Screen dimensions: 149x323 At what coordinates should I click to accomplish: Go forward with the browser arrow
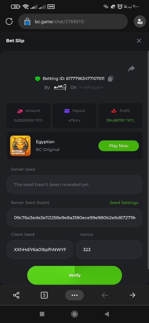pos(132,295)
